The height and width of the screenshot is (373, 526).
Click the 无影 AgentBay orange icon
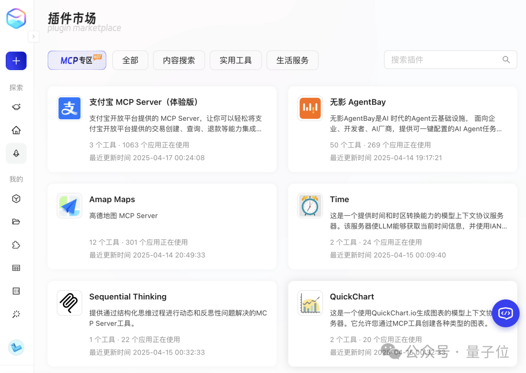point(310,108)
